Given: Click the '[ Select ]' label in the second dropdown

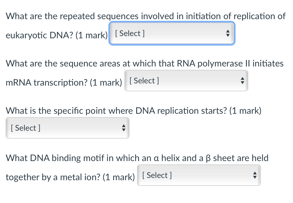Looking at the screenshot, I should point(144,81).
